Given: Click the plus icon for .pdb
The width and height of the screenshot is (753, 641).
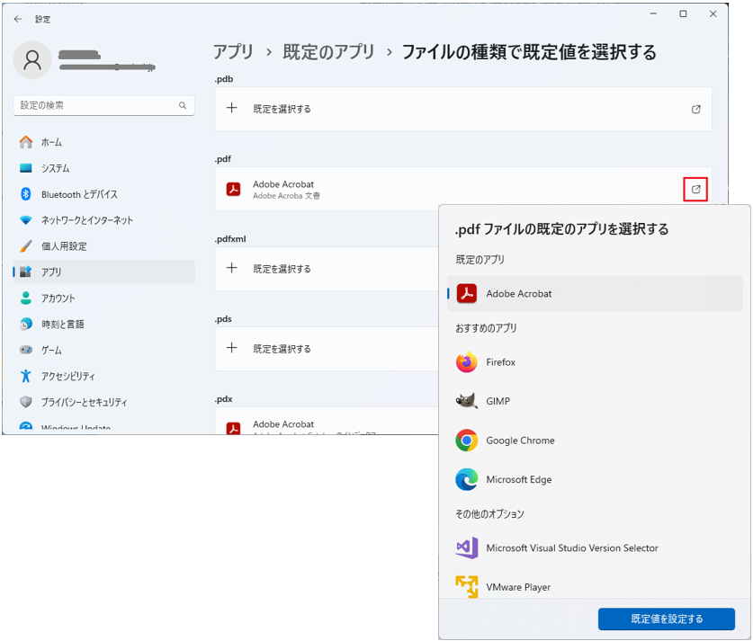Looking at the screenshot, I should [232, 108].
